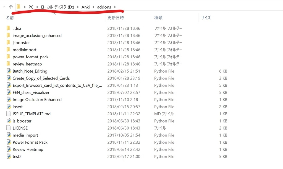Click the .idea folder icon
Viewport: 283px width, 169px height.
pos(8,28)
